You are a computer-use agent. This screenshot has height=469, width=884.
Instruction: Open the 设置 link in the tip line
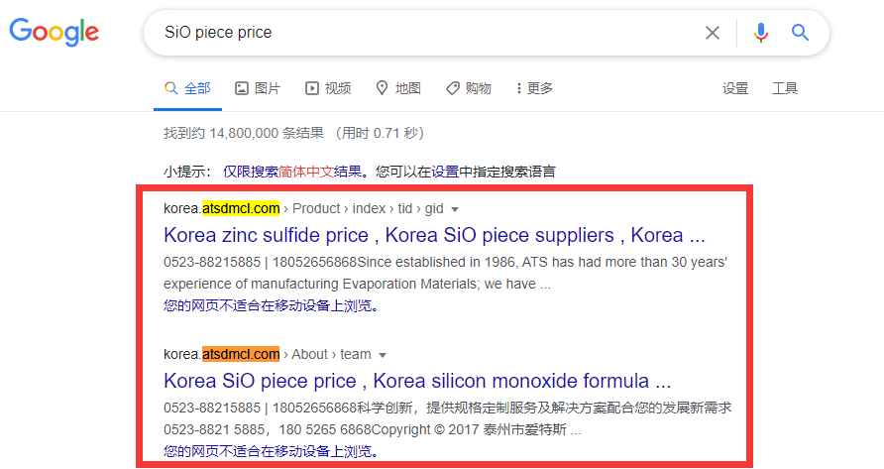[445, 172]
